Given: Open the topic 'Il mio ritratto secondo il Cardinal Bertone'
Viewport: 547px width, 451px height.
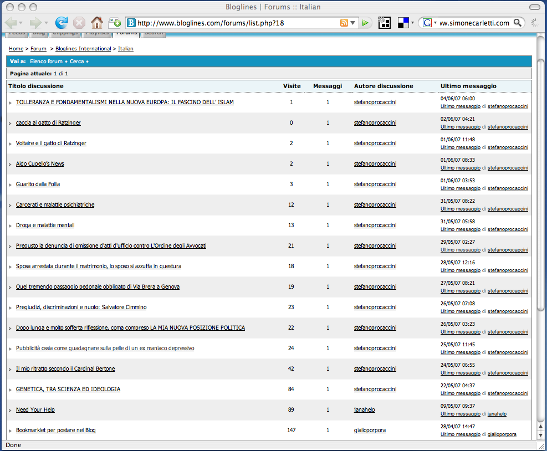Looking at the screenshot, I should [65, 368].
